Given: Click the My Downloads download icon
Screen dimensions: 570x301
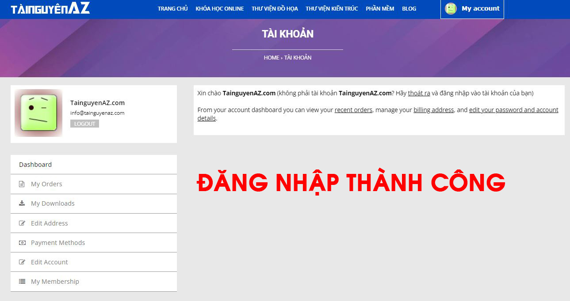Looking at the screenshot, I should pos(22,203).
